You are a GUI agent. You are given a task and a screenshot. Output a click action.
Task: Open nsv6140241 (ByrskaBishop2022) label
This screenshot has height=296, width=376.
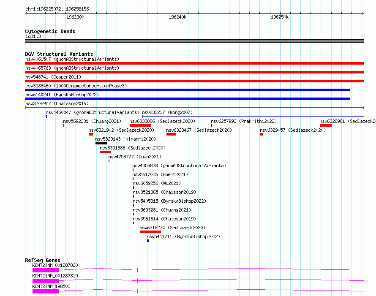(x=62, y=95)
